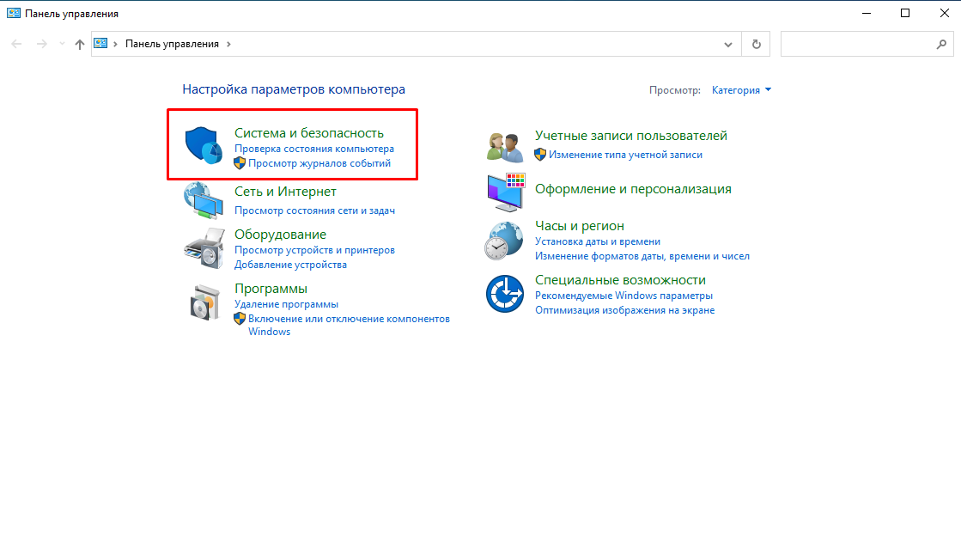The image size is (961, 543).
Task: Click the Ease of Access icon
Action: 505,294
